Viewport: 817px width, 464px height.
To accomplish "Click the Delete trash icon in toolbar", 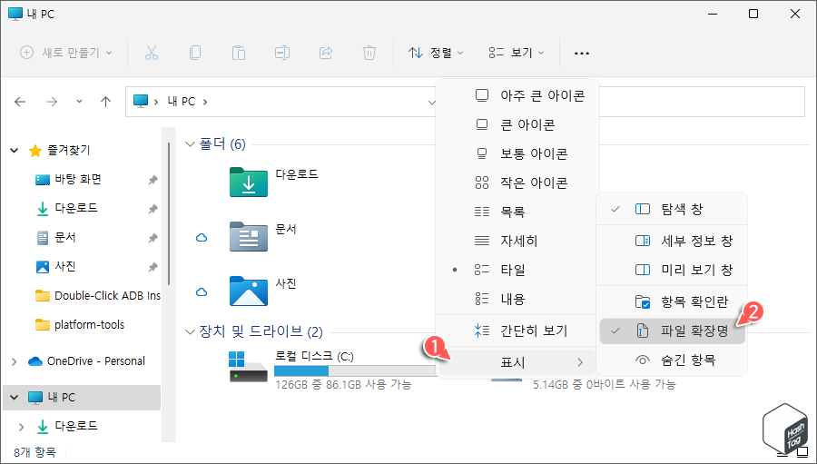I will click(369, 53).
